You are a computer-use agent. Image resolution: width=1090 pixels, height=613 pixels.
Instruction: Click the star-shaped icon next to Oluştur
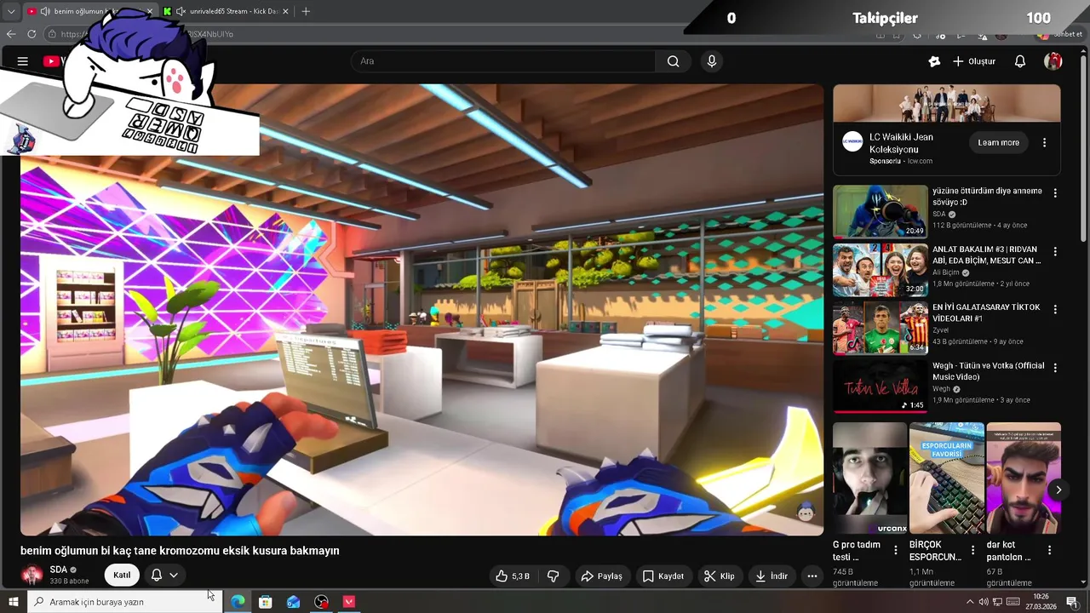pyautogui.click(x=934, y=61)
